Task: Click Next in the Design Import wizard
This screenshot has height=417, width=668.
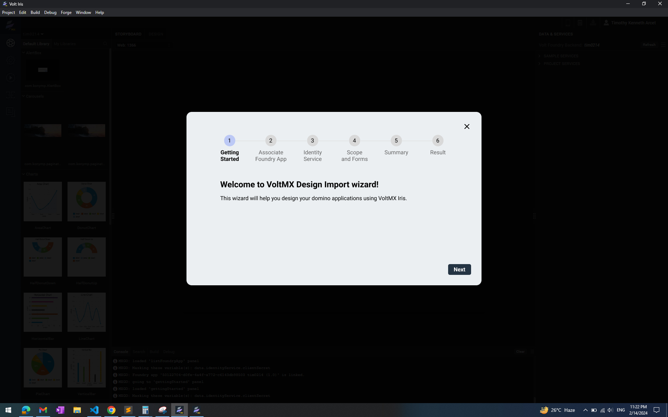Action: coord(459,269)
